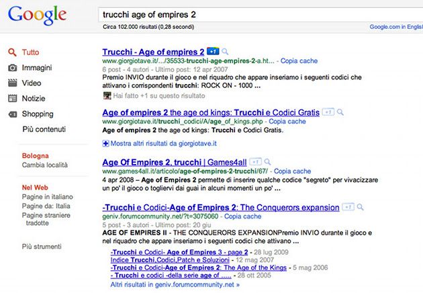Switch to Notizie results
The width and height of the screenshot is (423, 293).
coord(34,98)
